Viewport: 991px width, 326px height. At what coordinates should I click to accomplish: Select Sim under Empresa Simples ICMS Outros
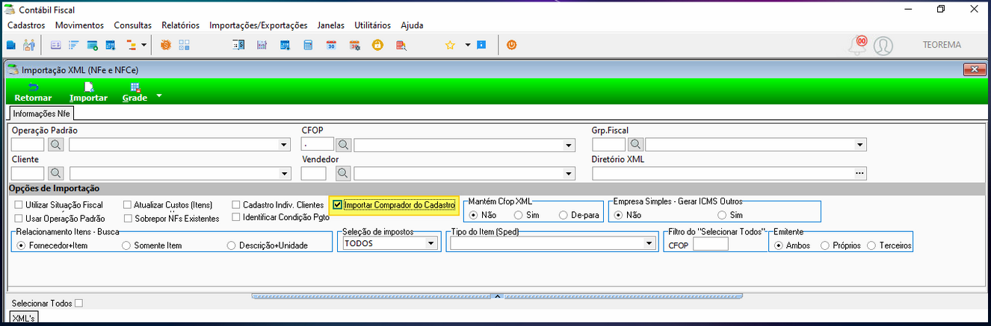[722, 215]
